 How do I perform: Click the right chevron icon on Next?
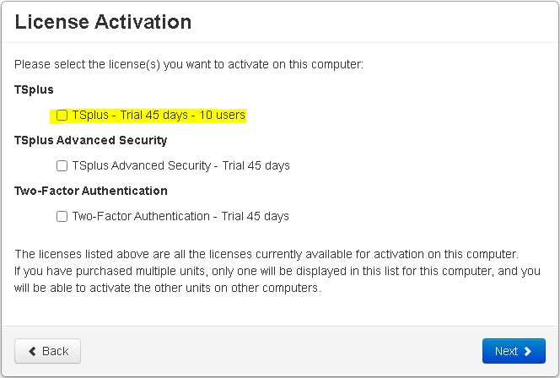point(528,351)
